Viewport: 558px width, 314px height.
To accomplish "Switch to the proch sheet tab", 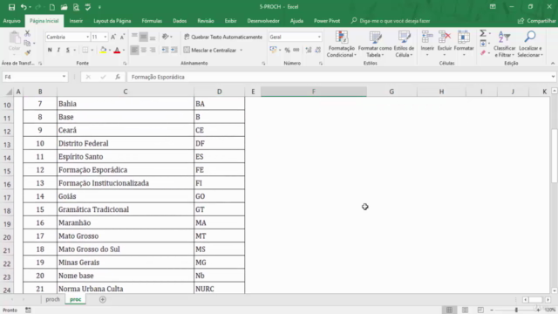I will (x=52, y=299).
